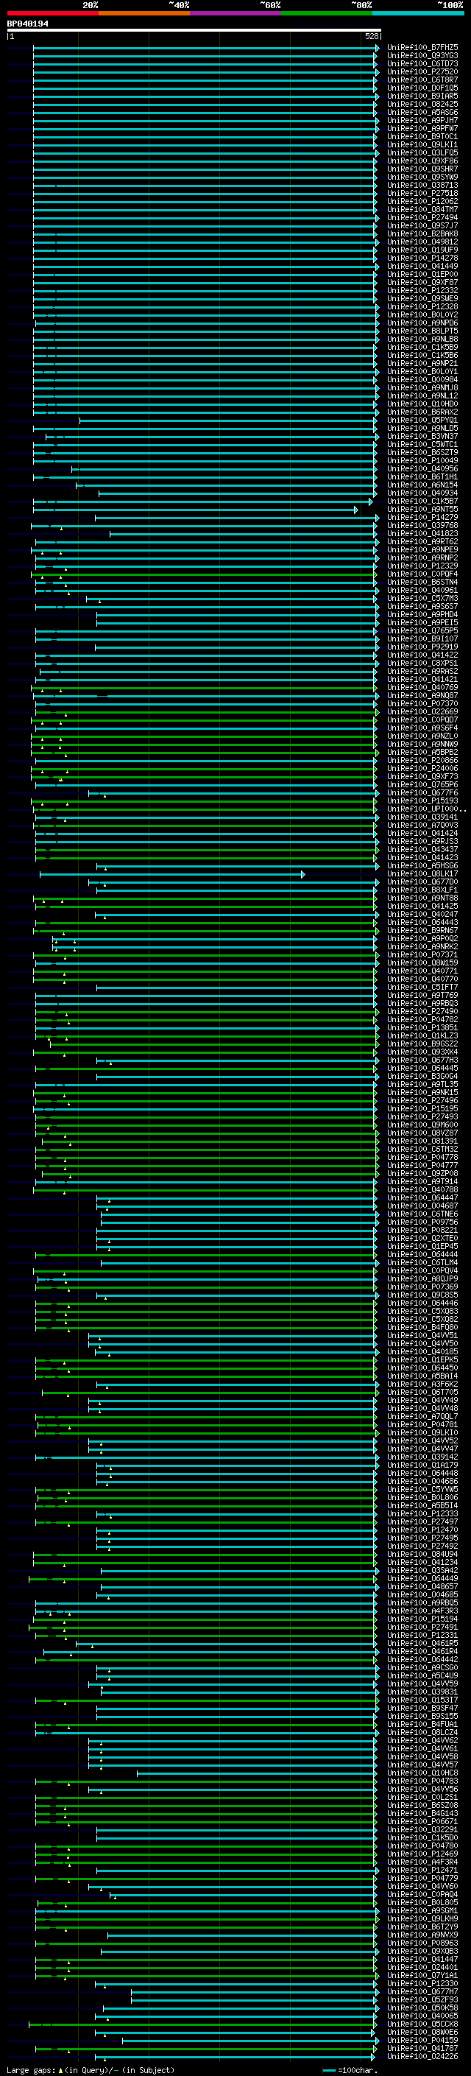
Task: Select the UniRef100_Q39141 label
Action: tap(422, 817)
